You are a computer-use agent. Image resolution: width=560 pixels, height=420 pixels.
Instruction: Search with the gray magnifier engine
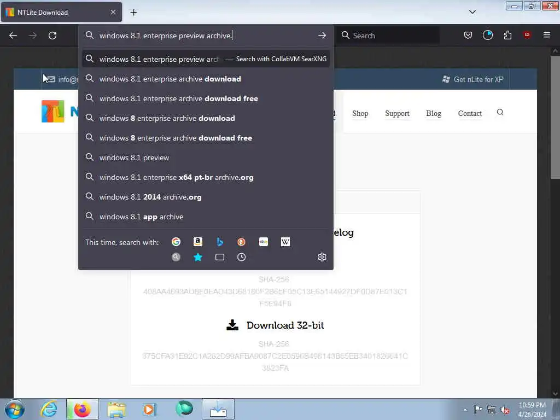[x=176, y=257]
